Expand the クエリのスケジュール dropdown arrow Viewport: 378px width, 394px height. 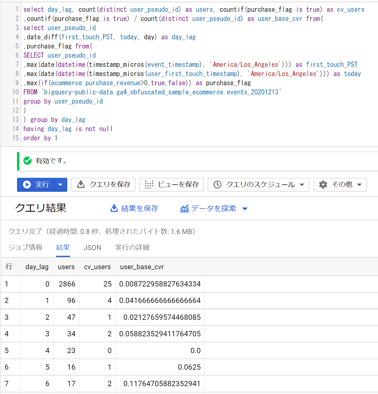click(x=302, y=185)
